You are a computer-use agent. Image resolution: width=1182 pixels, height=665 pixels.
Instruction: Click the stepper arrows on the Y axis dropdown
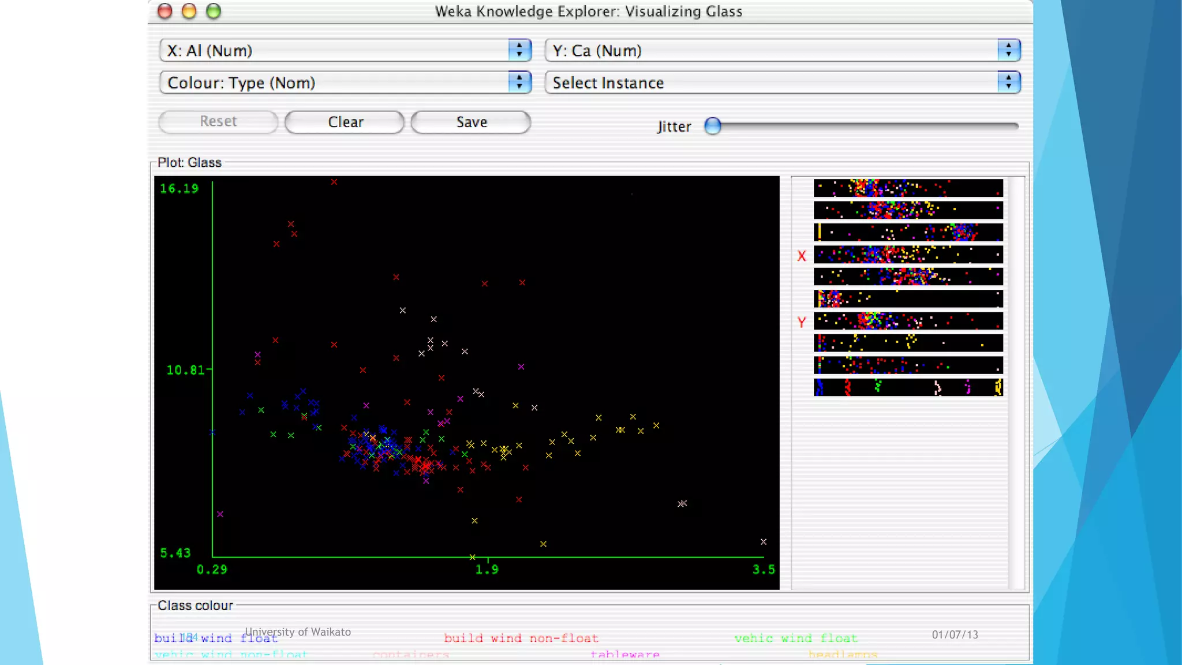(1008, 51)
